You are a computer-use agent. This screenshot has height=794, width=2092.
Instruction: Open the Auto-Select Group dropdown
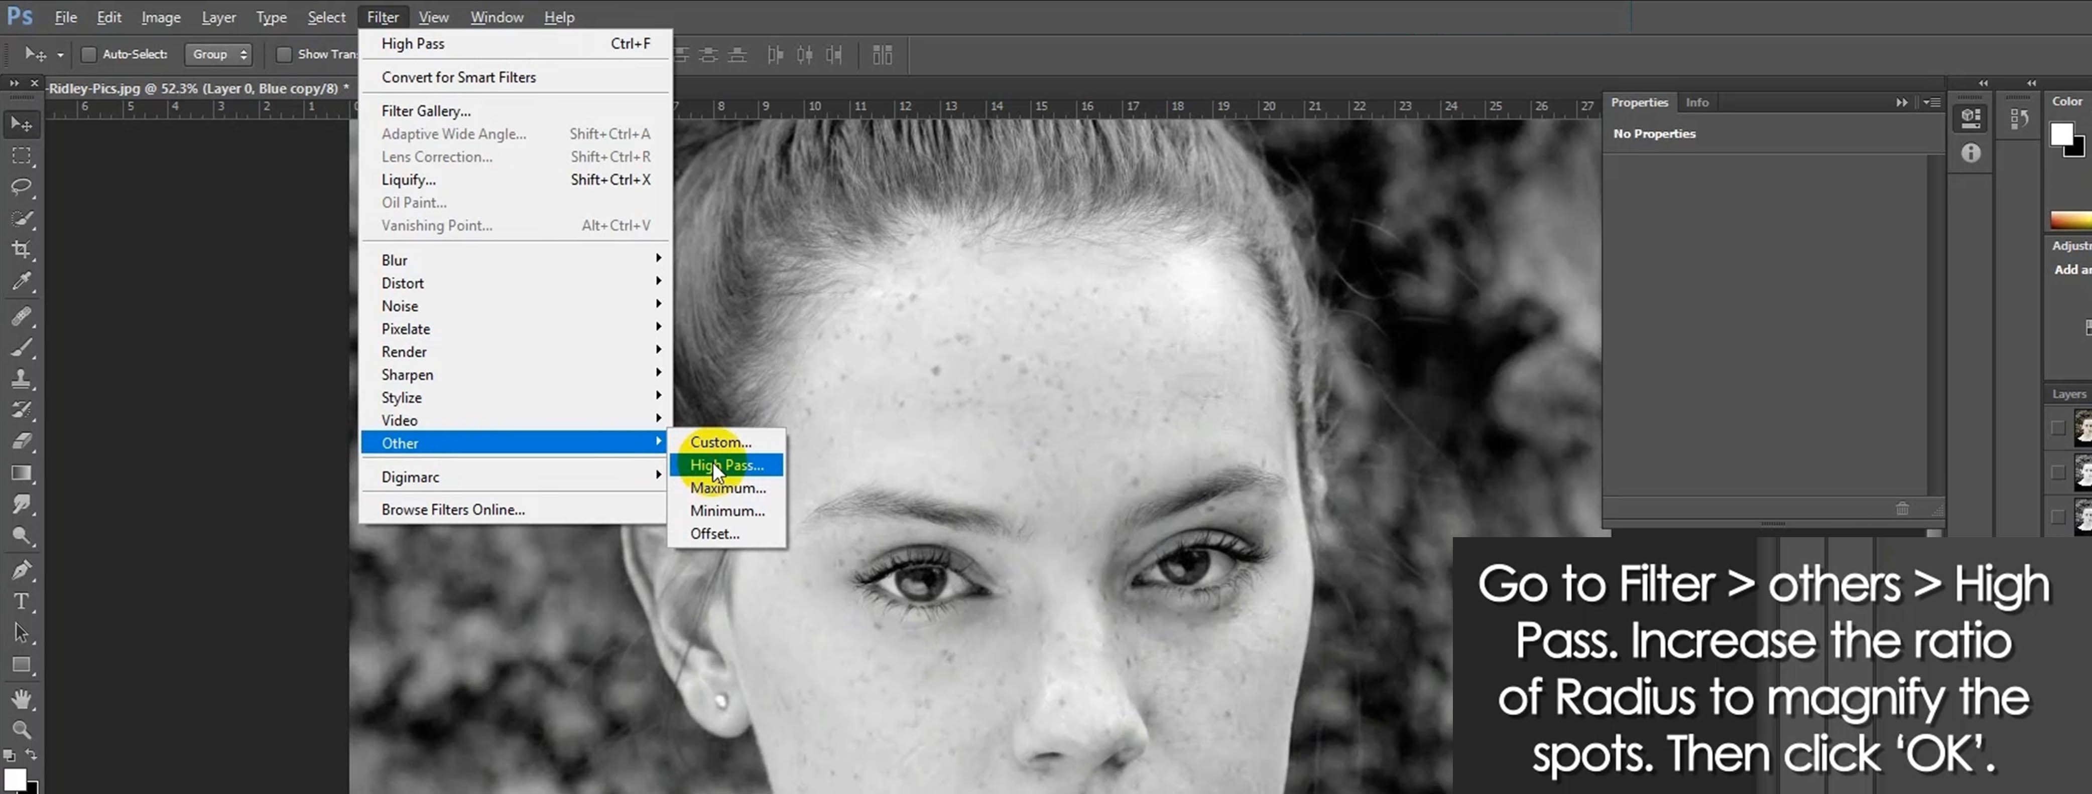coord(218,54)
